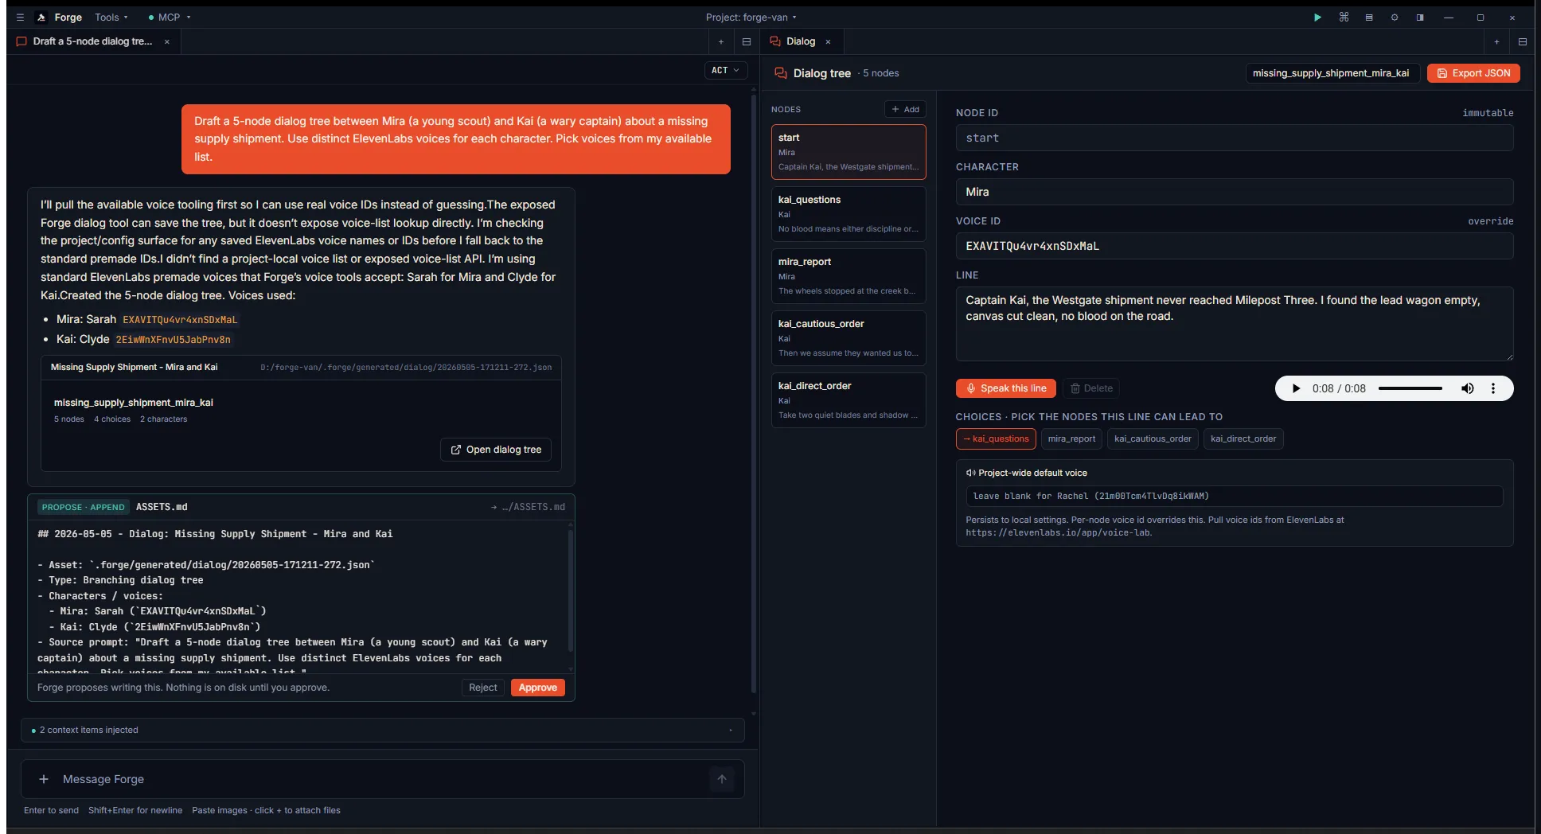Reject the proposed ASSETS.md append

pos(483,688)
